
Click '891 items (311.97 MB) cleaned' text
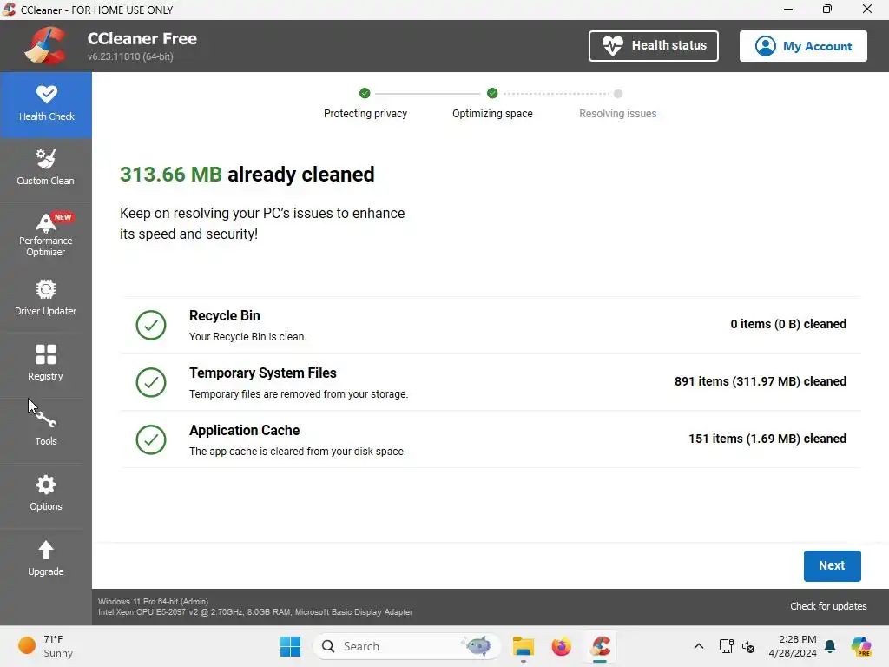point(761,381)
